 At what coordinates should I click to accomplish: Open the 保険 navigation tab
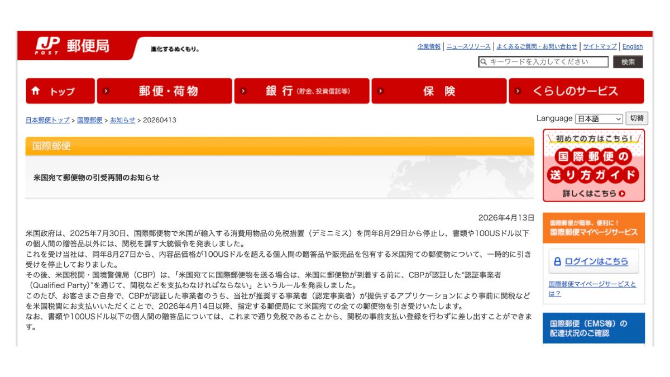click(439, 91)
